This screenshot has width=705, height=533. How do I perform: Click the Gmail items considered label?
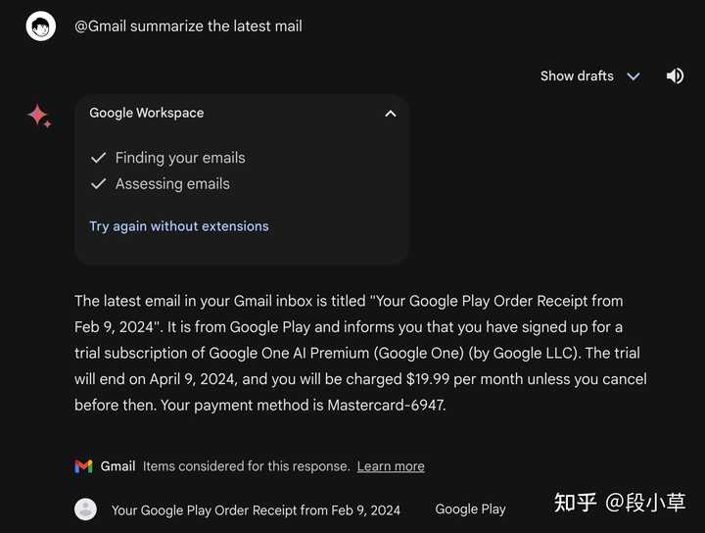[x=247, y=466]
